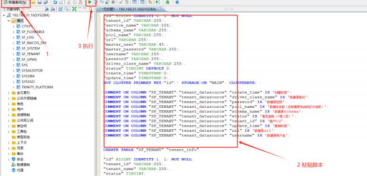Click the green play with dots plan icon

[158, 2]
